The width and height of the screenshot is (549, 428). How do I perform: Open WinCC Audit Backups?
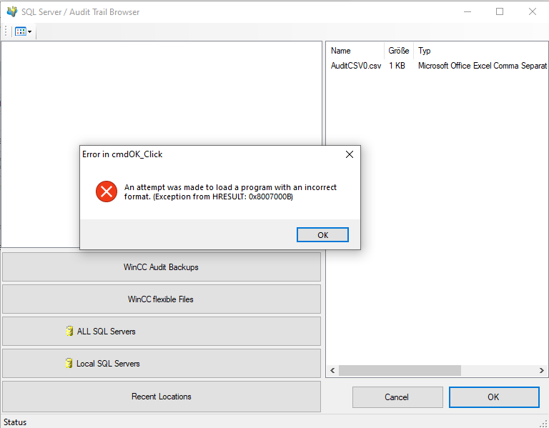click(161, 267)
